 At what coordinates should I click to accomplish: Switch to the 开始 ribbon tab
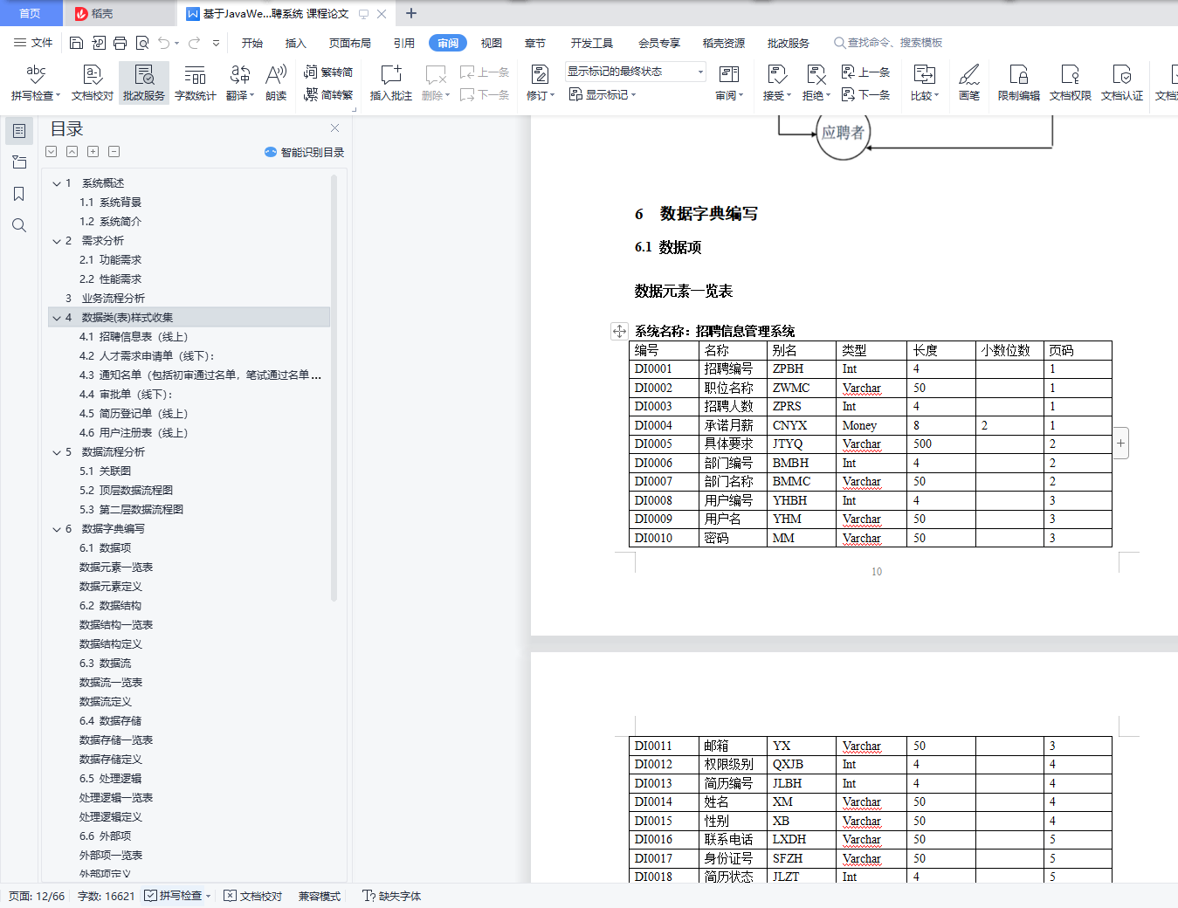252,43
